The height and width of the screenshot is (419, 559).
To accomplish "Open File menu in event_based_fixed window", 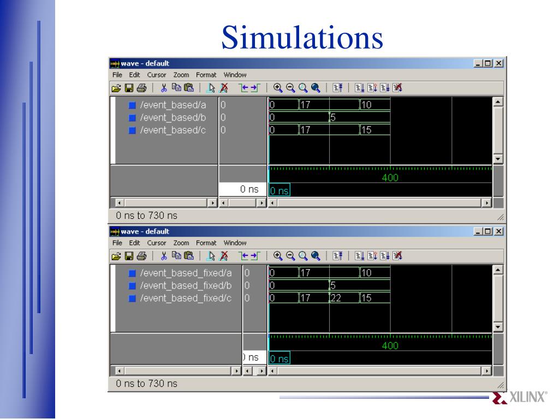I will click(x=117, y=243).
